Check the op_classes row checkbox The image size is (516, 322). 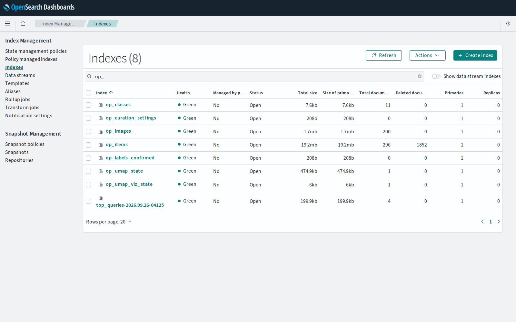coord(88,105)
